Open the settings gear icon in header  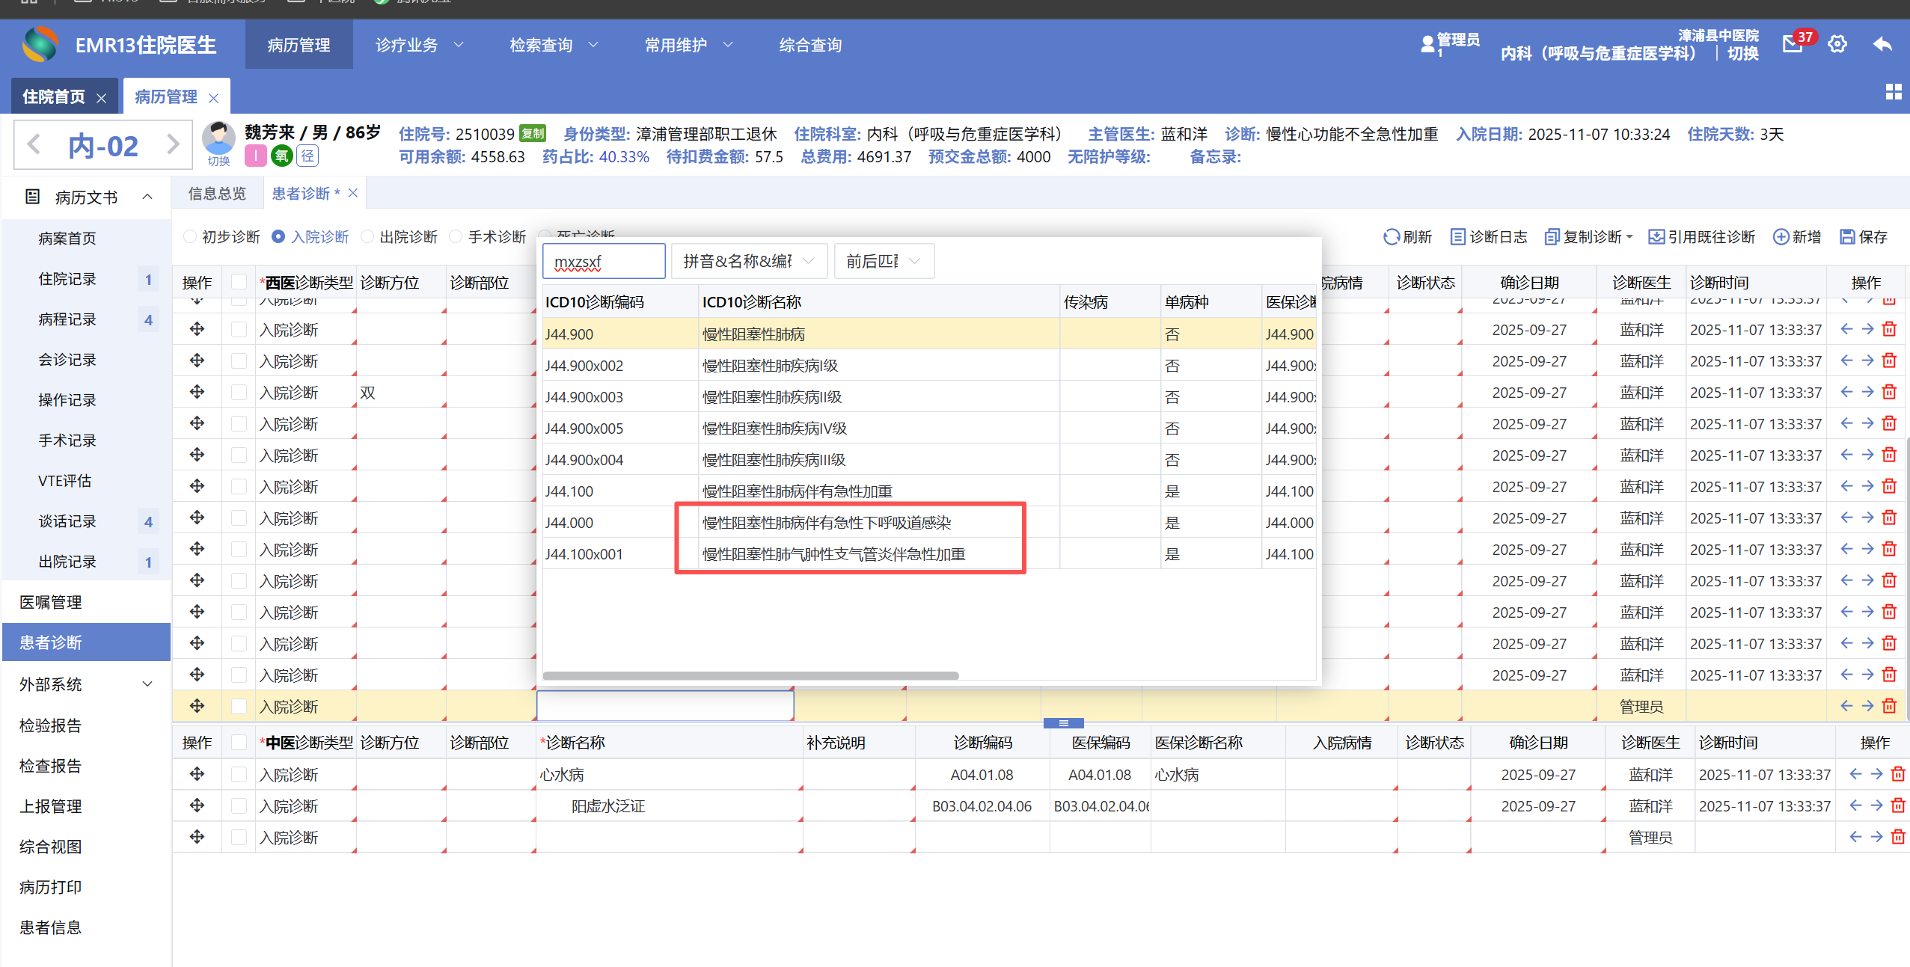(1837, 44)
